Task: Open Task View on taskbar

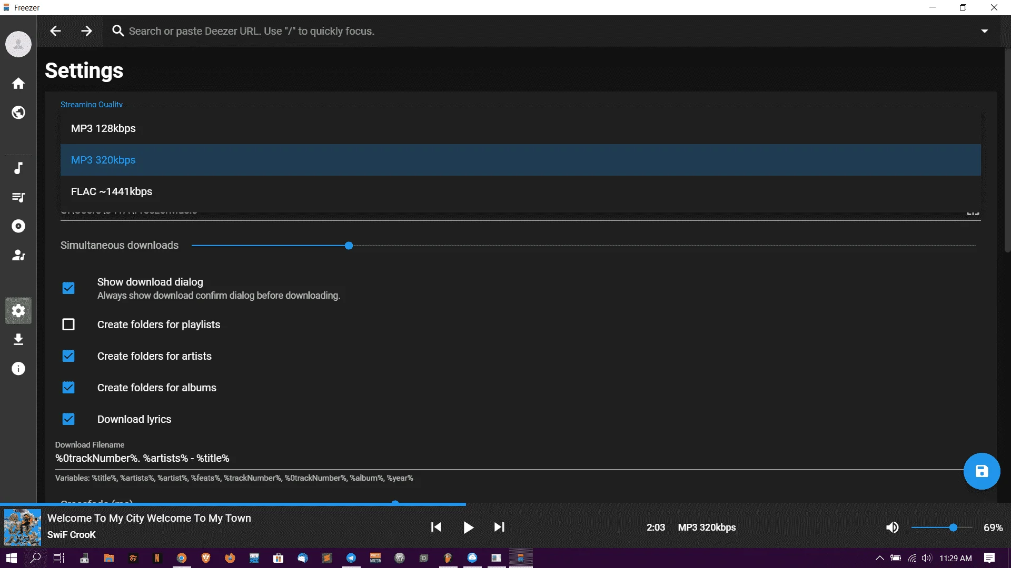Action: (59, 558)
